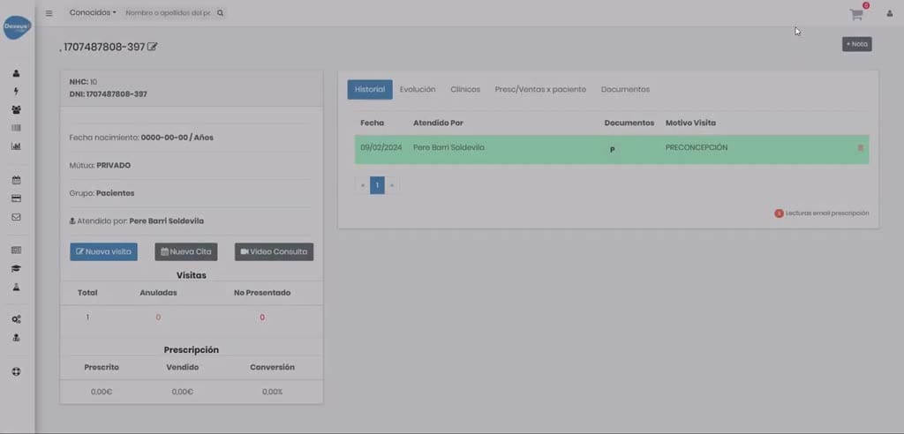Screen dimensions: 904x434
Task: Open the doctor user sidebar icon near bottom
Action: coord(16,338)
